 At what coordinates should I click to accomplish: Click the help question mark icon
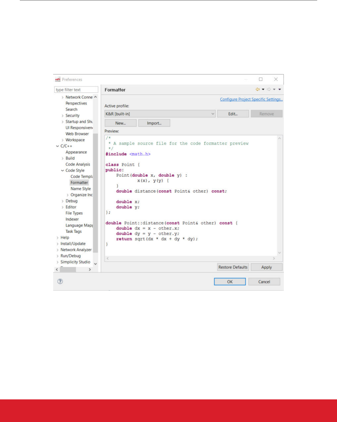coord(60,281)
